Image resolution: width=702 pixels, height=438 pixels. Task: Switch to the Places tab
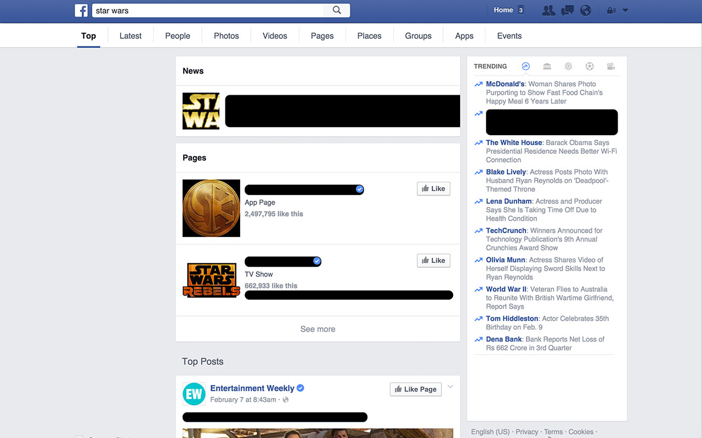click(369, 36)
